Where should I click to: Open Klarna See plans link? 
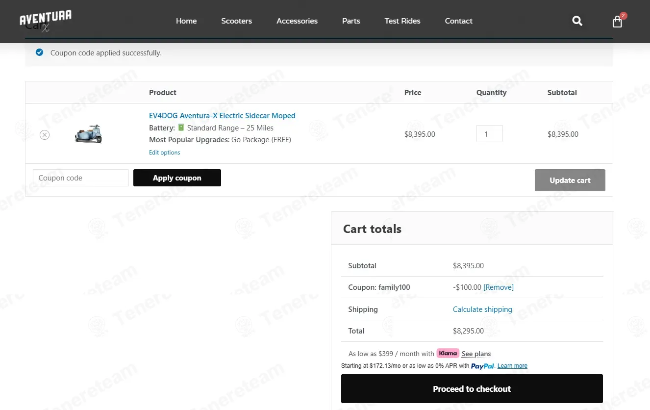pos(476,354)
